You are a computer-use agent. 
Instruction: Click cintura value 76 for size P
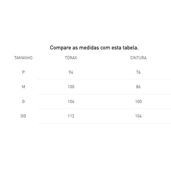coord(138,72)
